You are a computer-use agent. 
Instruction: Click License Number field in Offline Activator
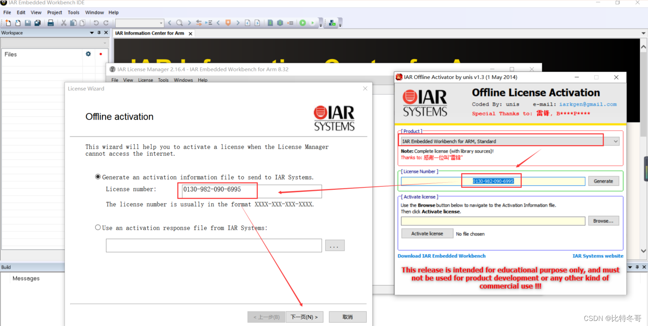[x=493, y=181]
